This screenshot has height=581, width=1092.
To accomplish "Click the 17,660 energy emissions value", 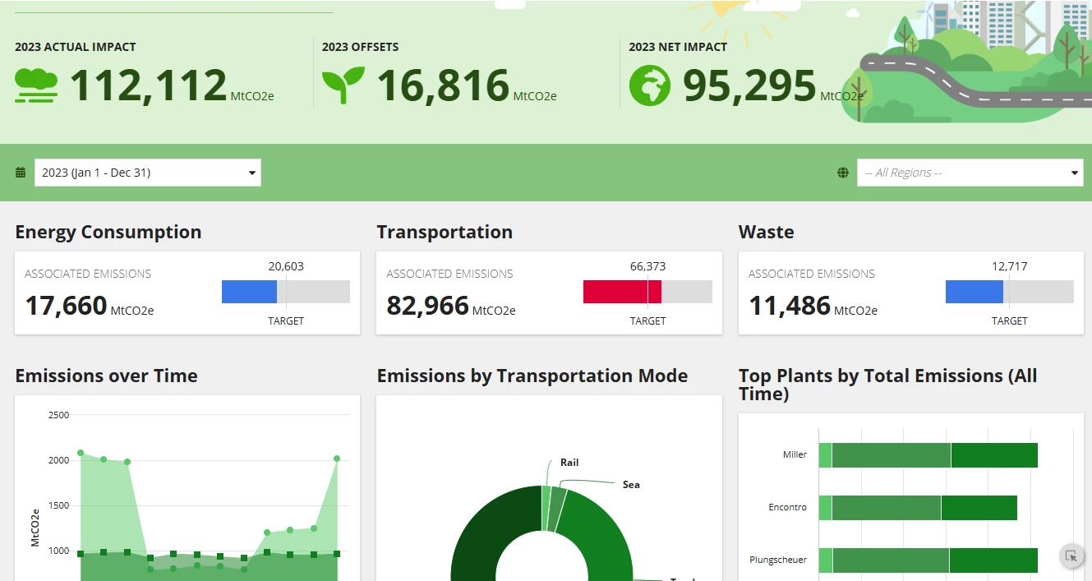I will click(66, 306).
